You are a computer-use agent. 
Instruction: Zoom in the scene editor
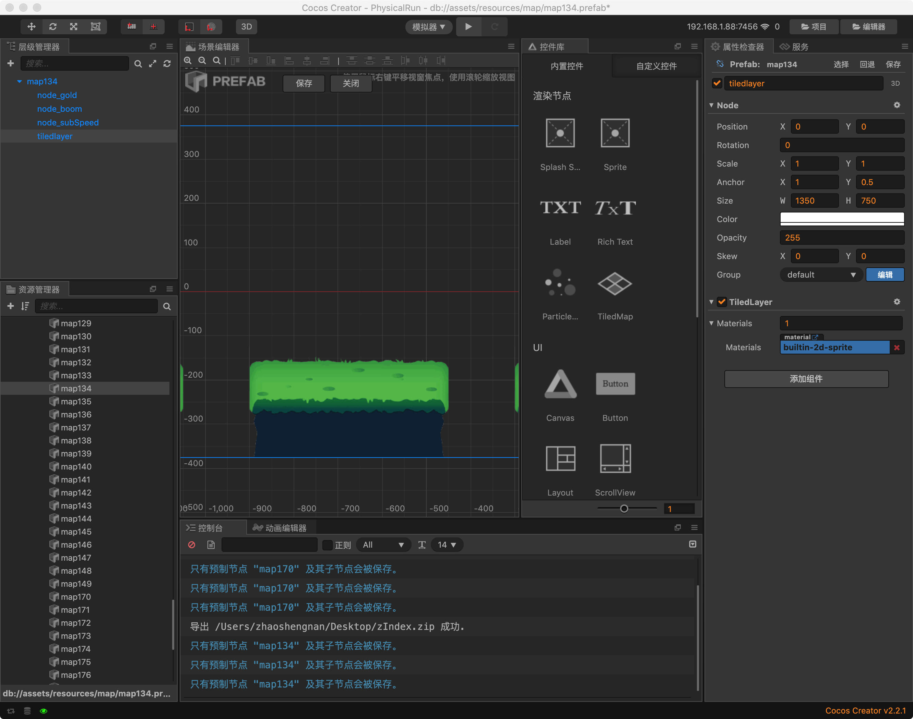(188, 61)
